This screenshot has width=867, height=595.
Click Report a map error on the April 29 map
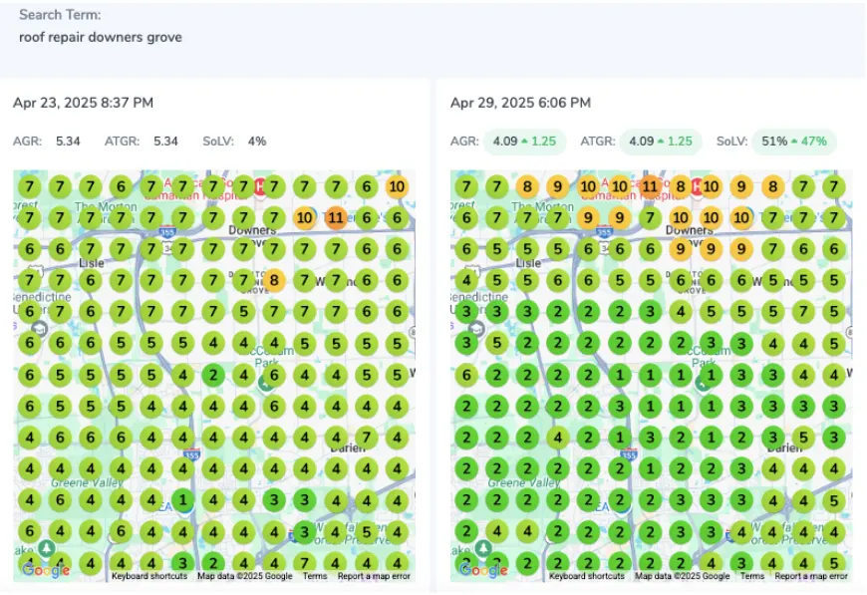pos(811,576)
